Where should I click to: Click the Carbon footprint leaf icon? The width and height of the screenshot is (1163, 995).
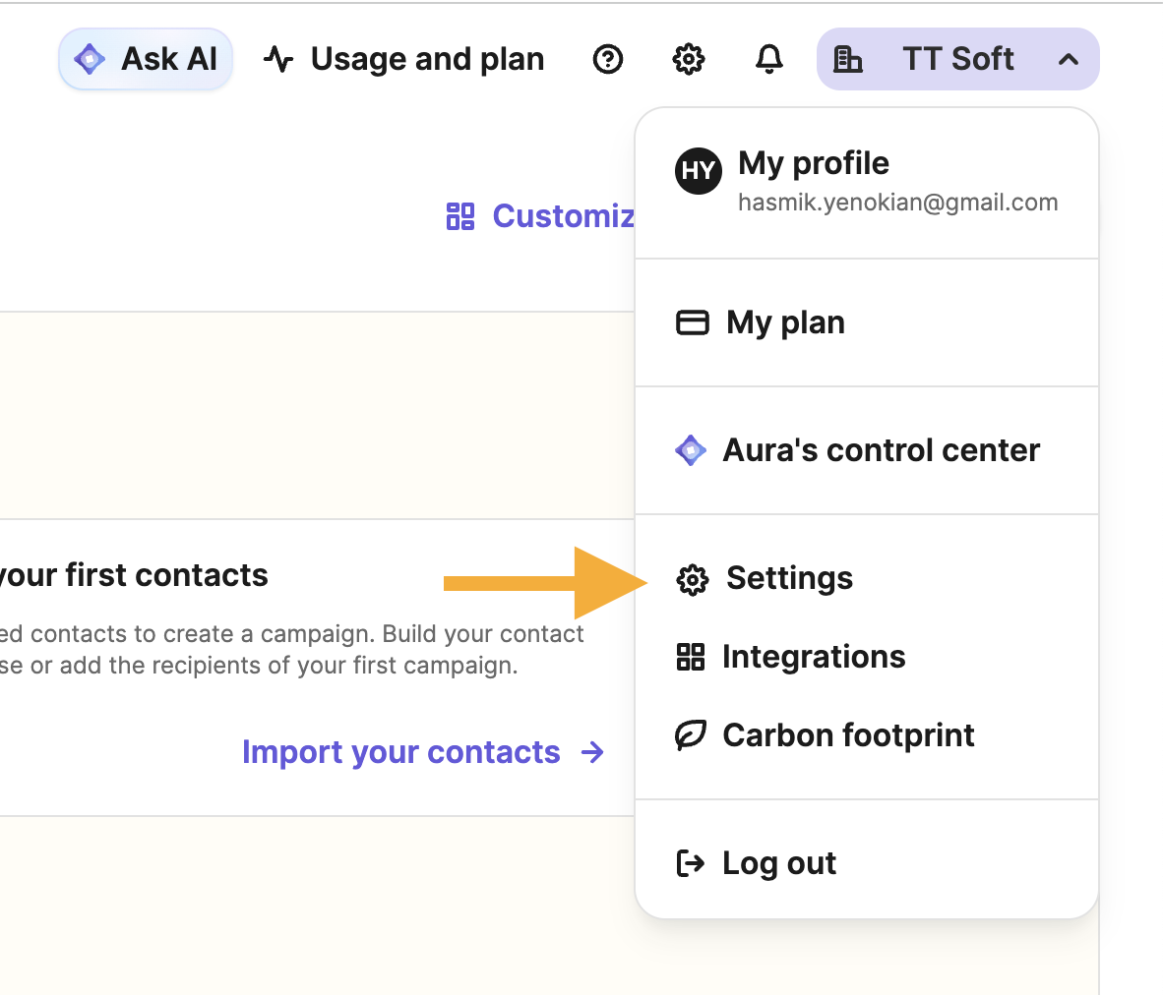tap(691, 735)
